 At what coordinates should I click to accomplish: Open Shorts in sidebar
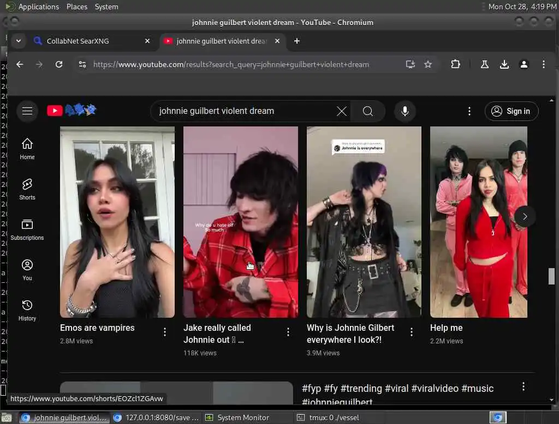tap(27, 189)
